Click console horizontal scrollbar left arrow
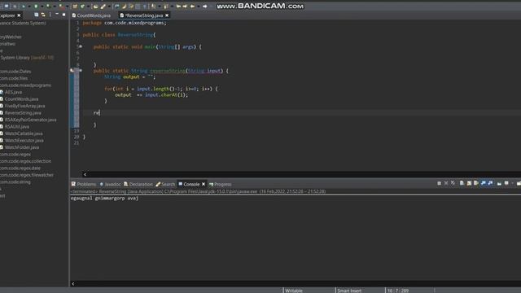The image size is (521, 293). pos(73,283)
